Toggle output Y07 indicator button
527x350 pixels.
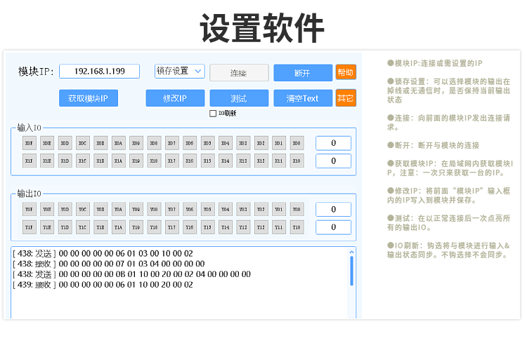[x=172, y=209]
